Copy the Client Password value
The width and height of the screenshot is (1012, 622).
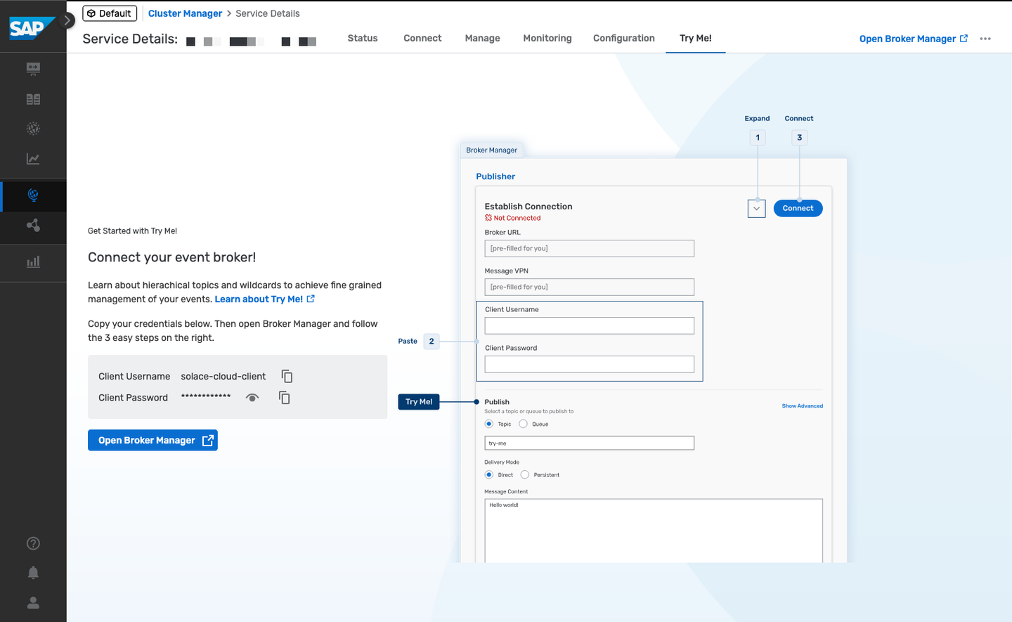[x=285, y=398]
